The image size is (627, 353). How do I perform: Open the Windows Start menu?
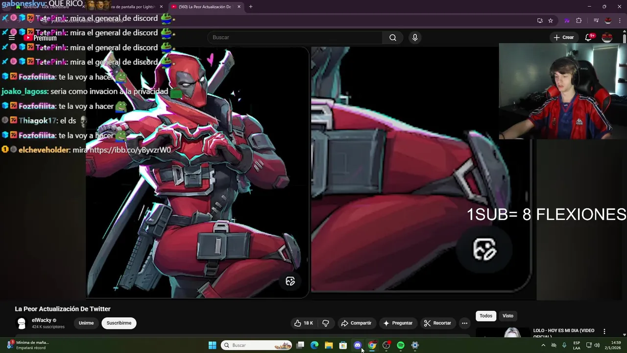[212, 345]
